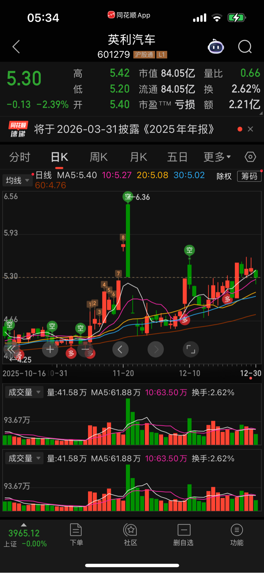Open first 成交量 indicator dropdown
The image size is (264, 573).
pyautogui.click(x=24, y=392)
